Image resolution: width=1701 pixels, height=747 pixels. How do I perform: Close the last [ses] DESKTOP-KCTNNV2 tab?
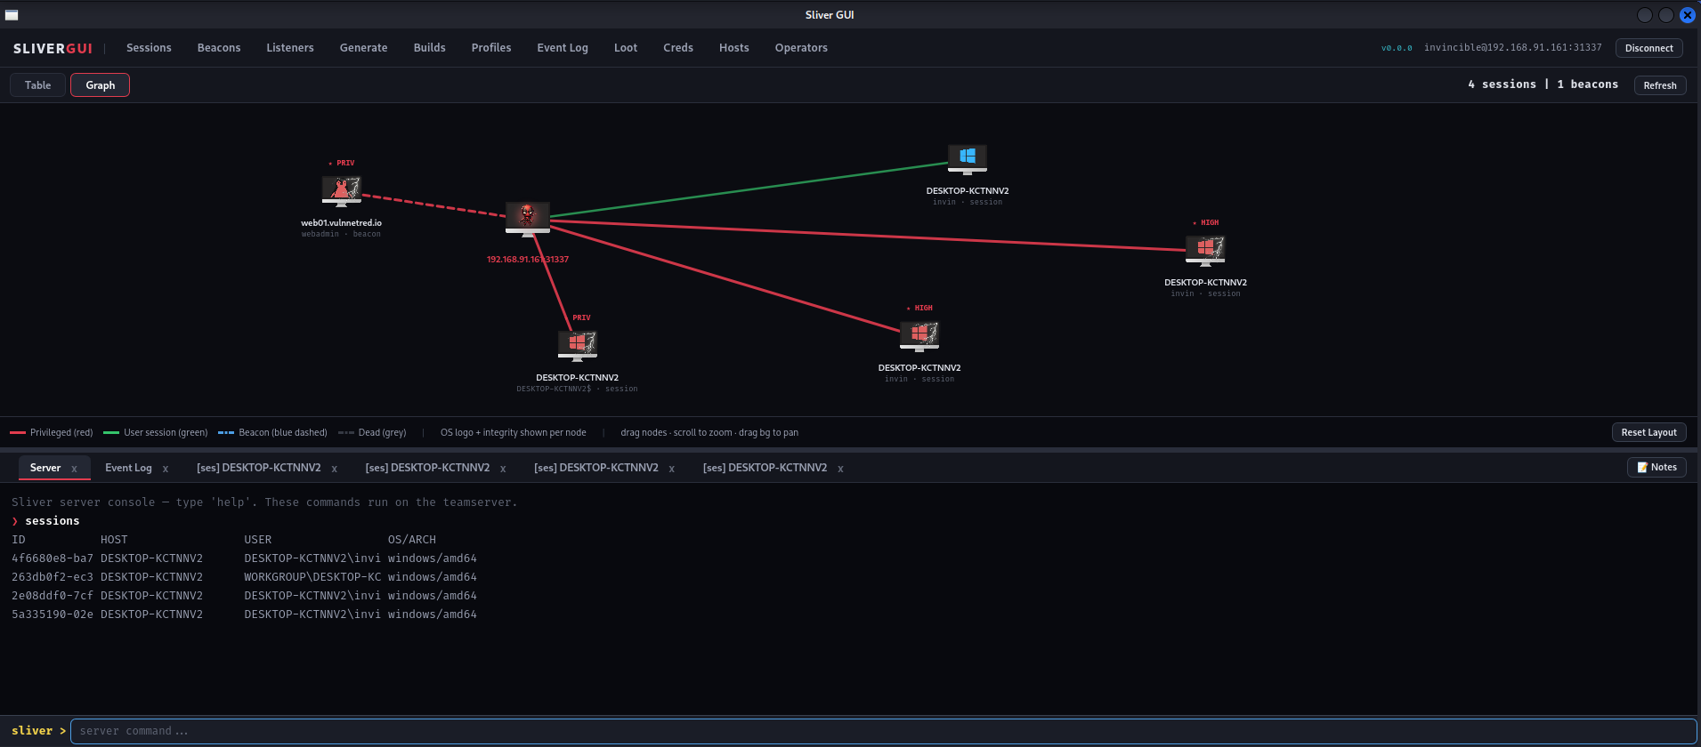(840, 469)
